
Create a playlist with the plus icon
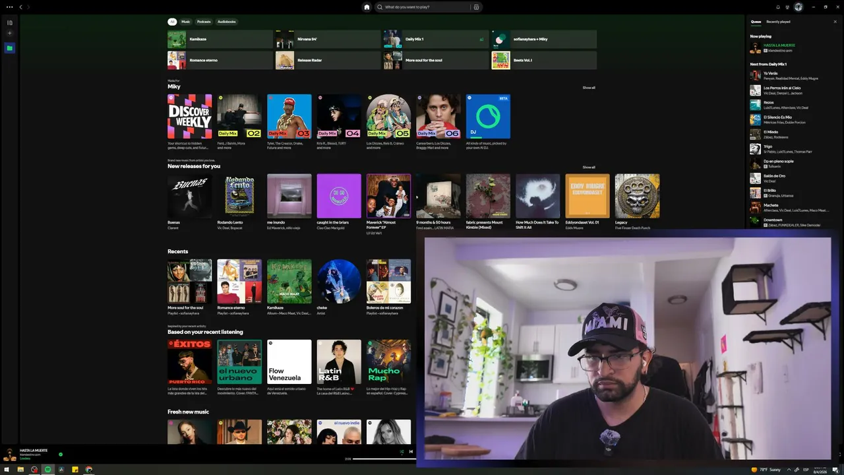[9, 33]
